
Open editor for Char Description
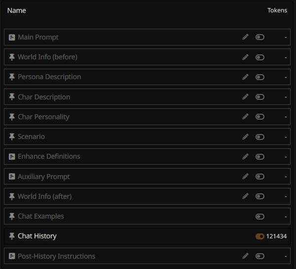coord(245,97)
